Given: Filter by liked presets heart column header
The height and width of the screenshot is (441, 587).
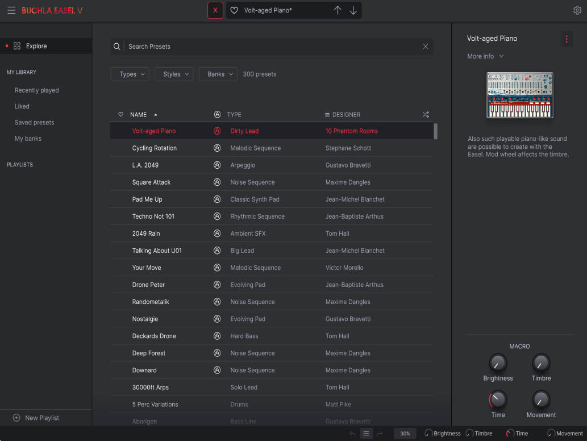Looking at the screenshot, I should click(120, 115).
